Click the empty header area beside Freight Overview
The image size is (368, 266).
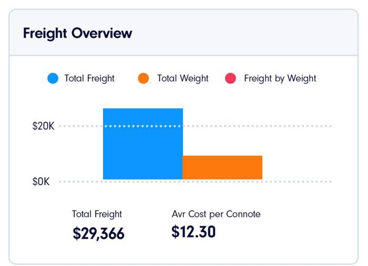click(247, 34)
